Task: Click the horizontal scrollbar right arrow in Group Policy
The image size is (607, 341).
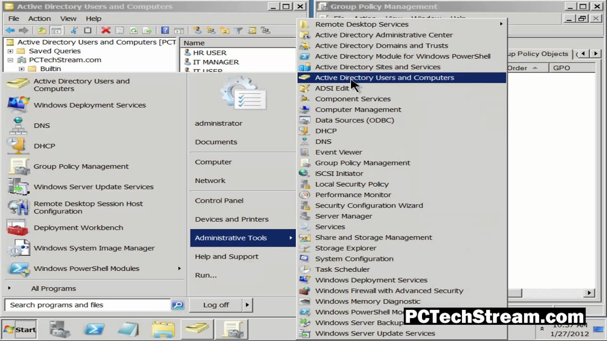Action: coord(589,293)
